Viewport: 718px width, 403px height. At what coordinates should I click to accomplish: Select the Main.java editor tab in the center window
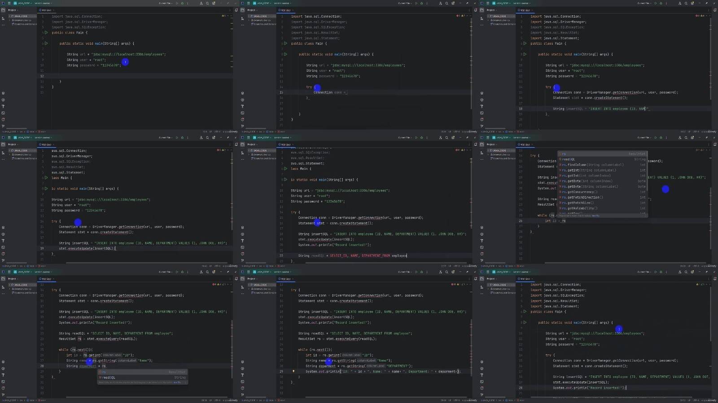[x=285, y=144]
